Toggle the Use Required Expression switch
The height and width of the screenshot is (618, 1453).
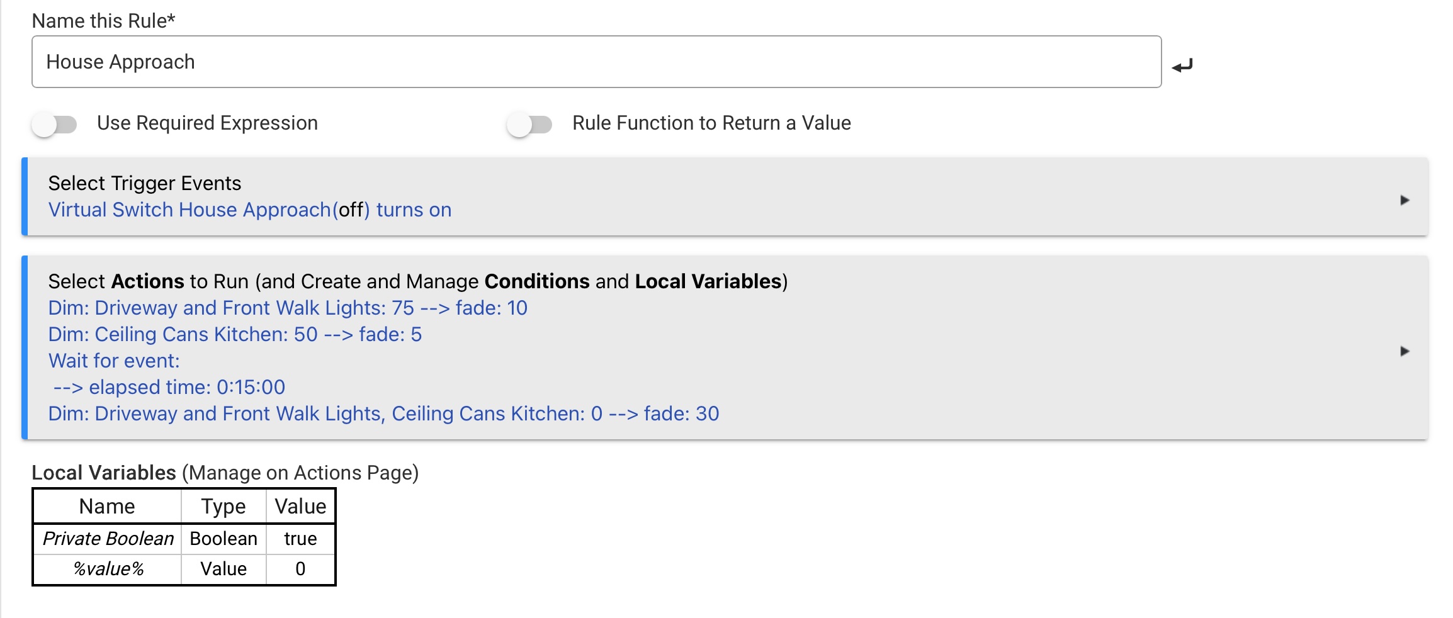(x=55, y=124)
